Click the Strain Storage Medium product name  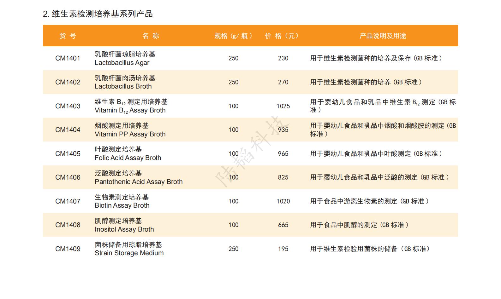[129, 253]
